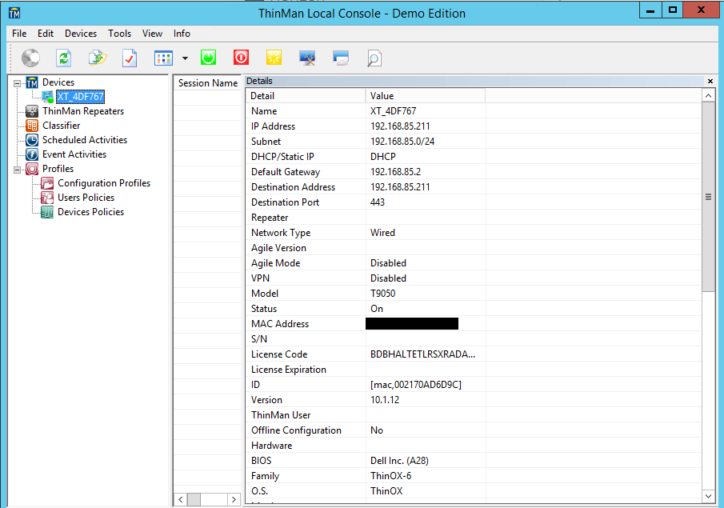Open the Devices menu
Image resolution: width=724 pixels, height=508 pixels.
pos(81,34)
